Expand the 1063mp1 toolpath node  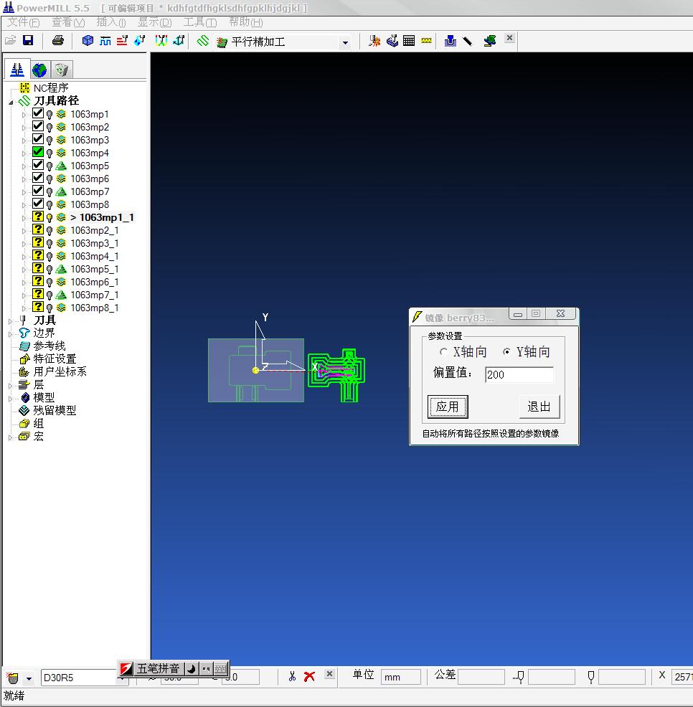pos(24,115)
